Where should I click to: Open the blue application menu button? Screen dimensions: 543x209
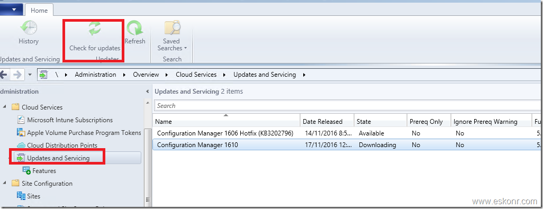12,10
